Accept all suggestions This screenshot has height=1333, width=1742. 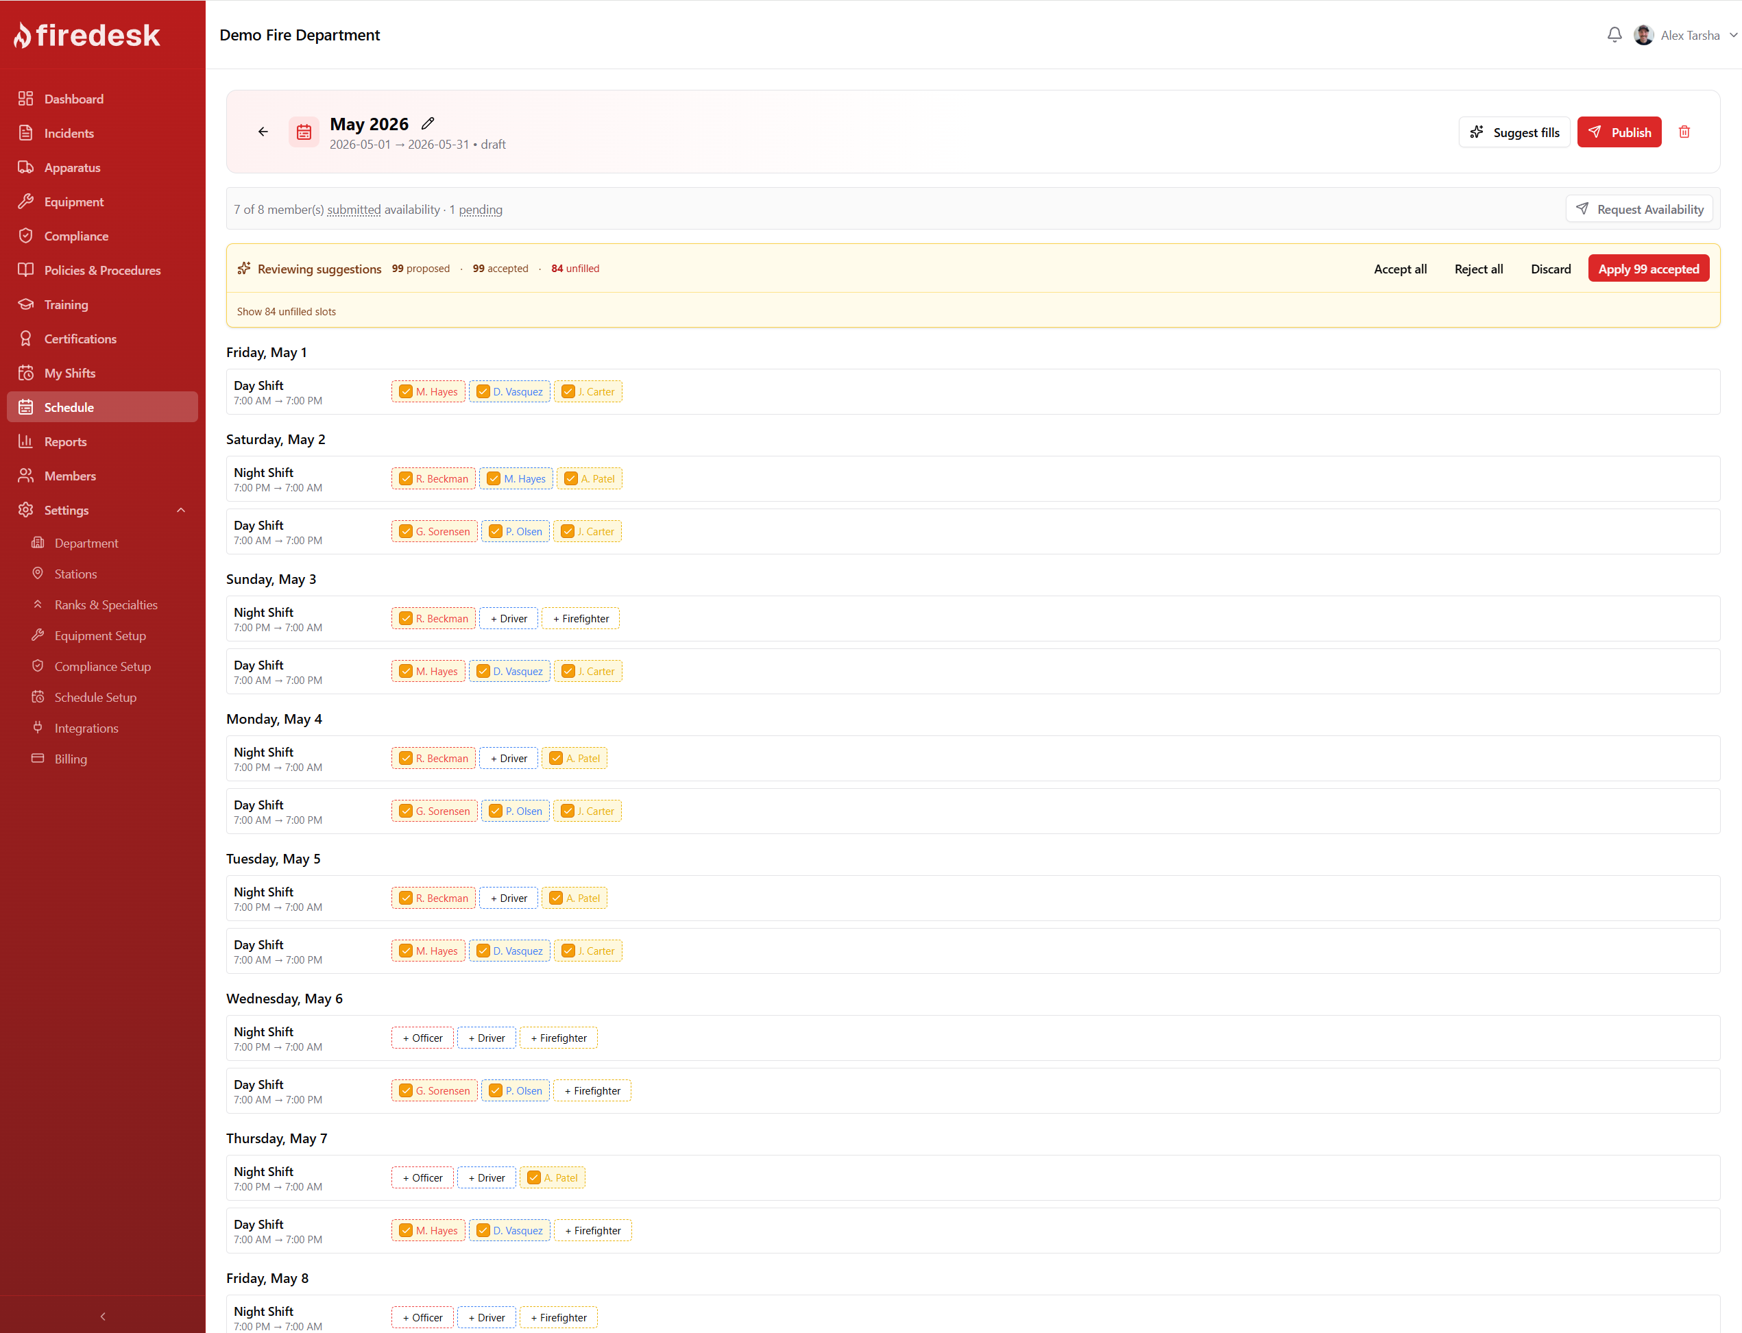point(1400,269)
